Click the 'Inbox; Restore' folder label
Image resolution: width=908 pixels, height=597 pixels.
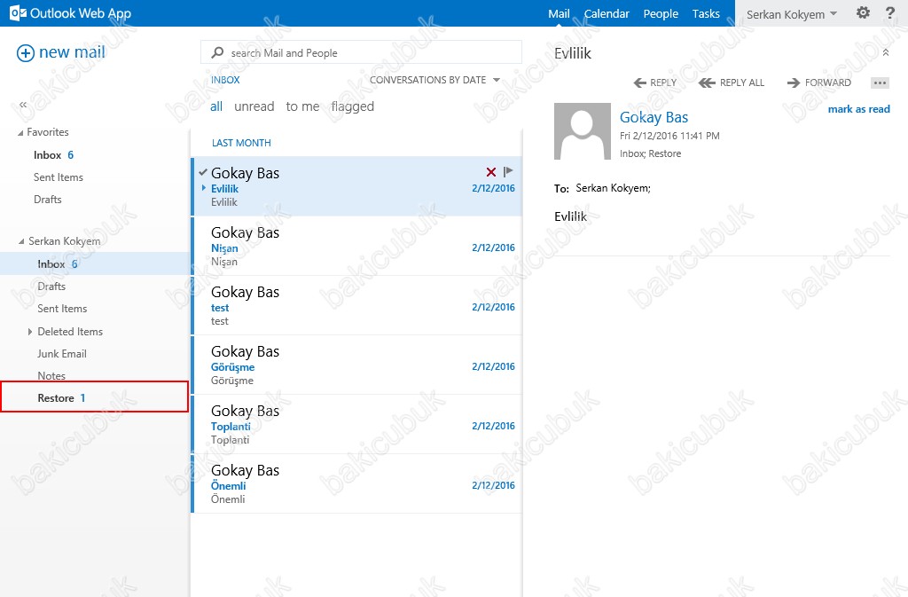[650, 154]
